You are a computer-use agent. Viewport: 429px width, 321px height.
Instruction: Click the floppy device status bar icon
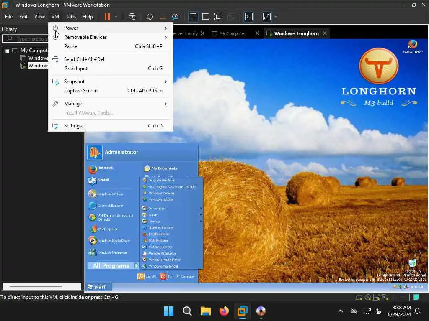(x=377, y=297)
